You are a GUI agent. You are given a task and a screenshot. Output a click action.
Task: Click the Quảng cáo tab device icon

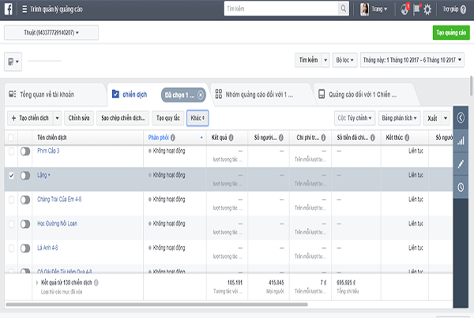(322, 94)
